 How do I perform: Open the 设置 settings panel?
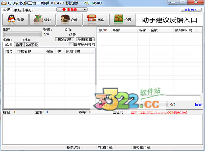[122, 20]
